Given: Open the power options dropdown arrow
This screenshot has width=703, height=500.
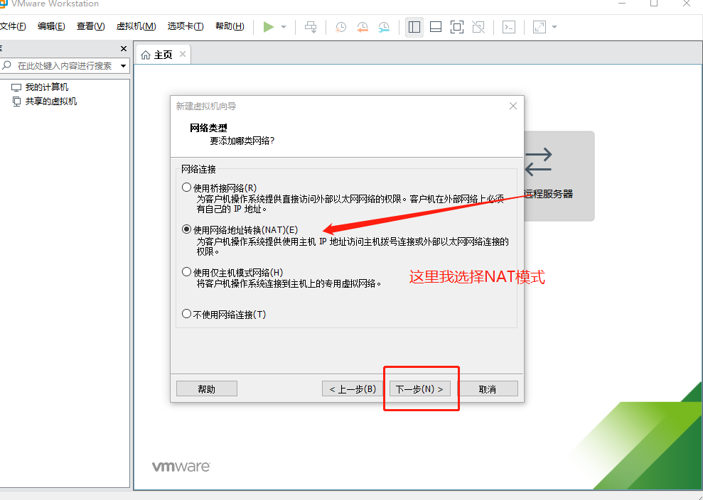Looking at the screenshot, I should (284, 27).
